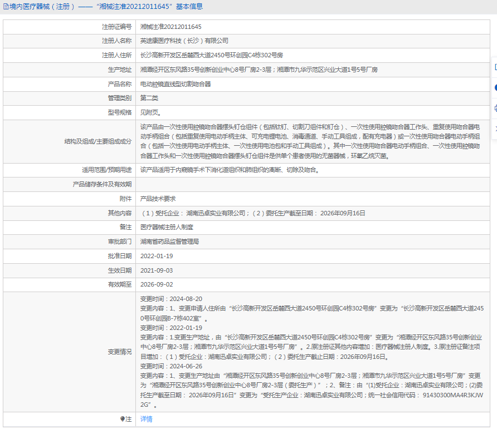
Task: Open the 详情 link in the 注 row
Action: (146, 419)
